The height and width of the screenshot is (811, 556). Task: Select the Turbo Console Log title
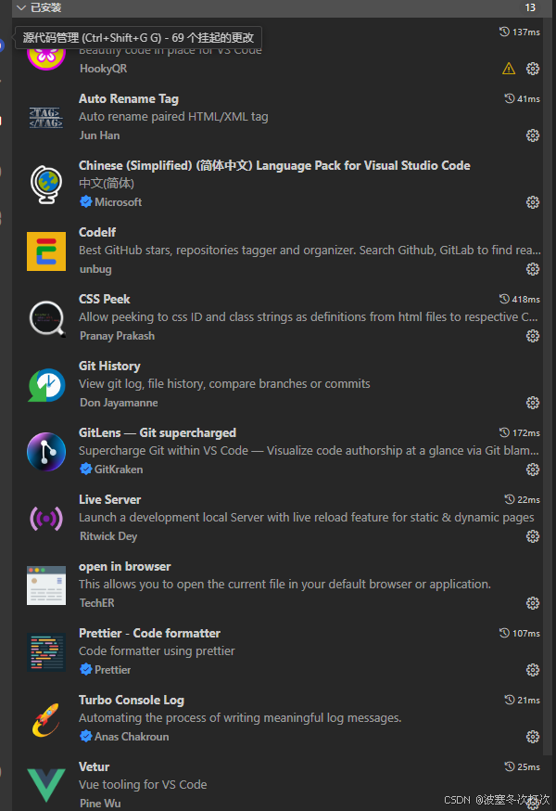tap(132, 700)
